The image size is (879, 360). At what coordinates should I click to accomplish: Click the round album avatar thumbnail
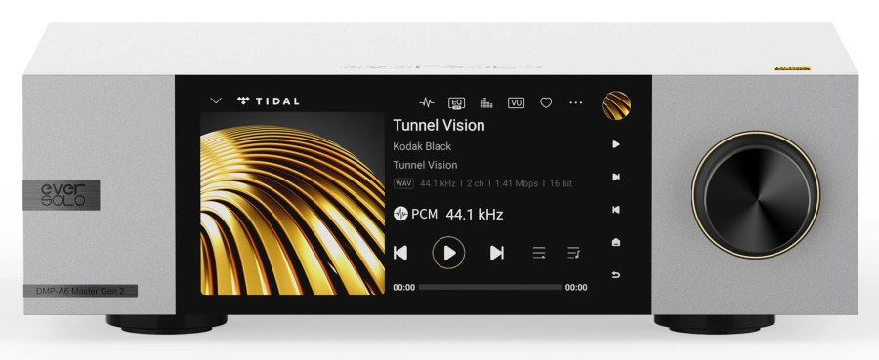click(616, 105)
